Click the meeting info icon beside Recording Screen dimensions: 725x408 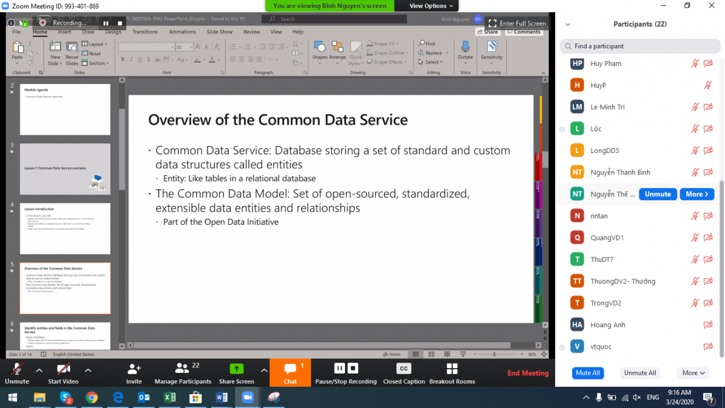11,22
